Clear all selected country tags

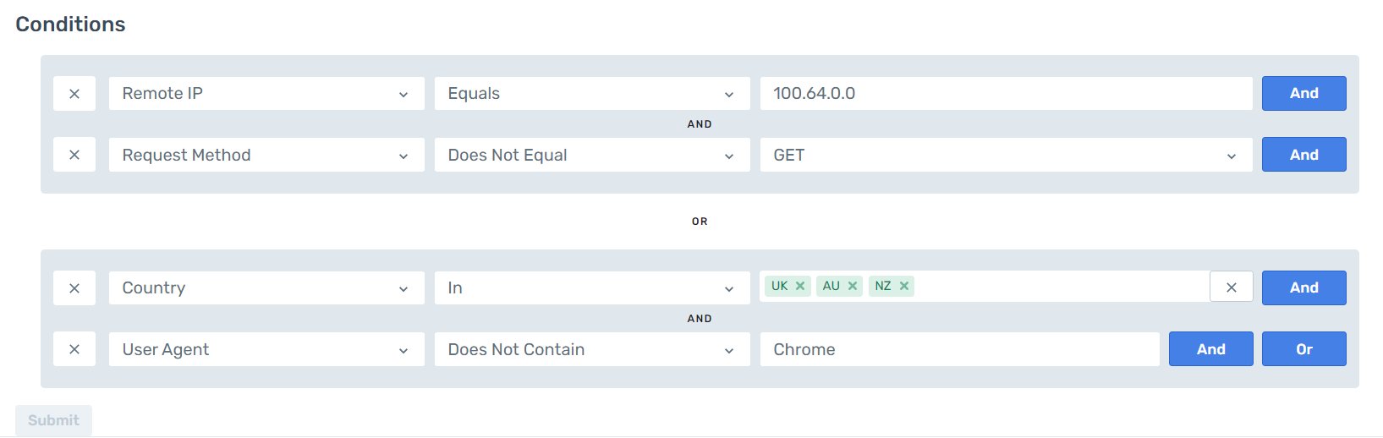pos(1232,287)
